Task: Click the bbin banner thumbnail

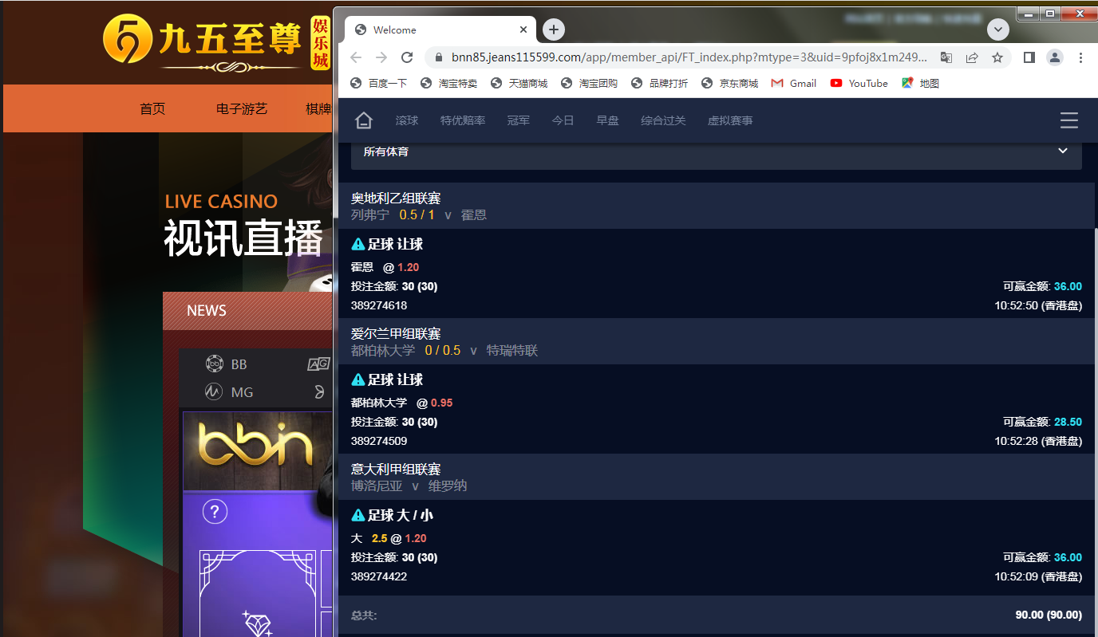Action: click(x=257, y=450)
